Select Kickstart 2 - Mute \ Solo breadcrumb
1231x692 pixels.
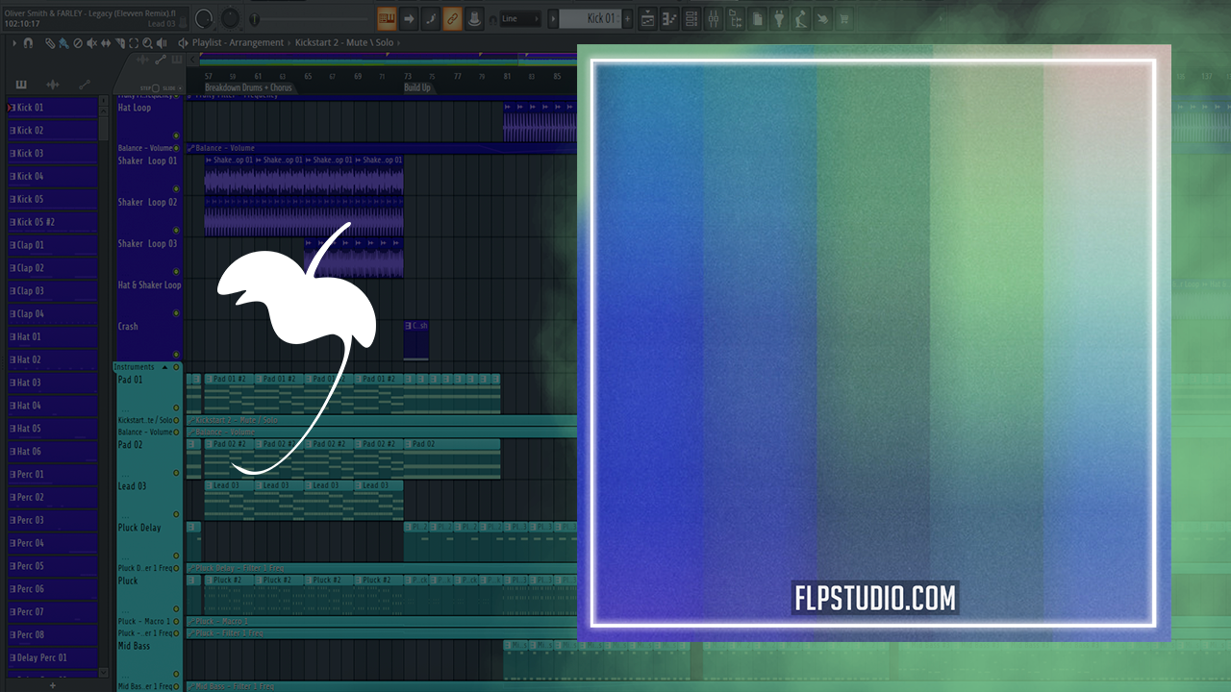point(346,43)
